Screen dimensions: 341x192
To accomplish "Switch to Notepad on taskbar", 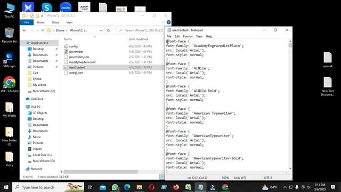I will [x=200, y=187].
